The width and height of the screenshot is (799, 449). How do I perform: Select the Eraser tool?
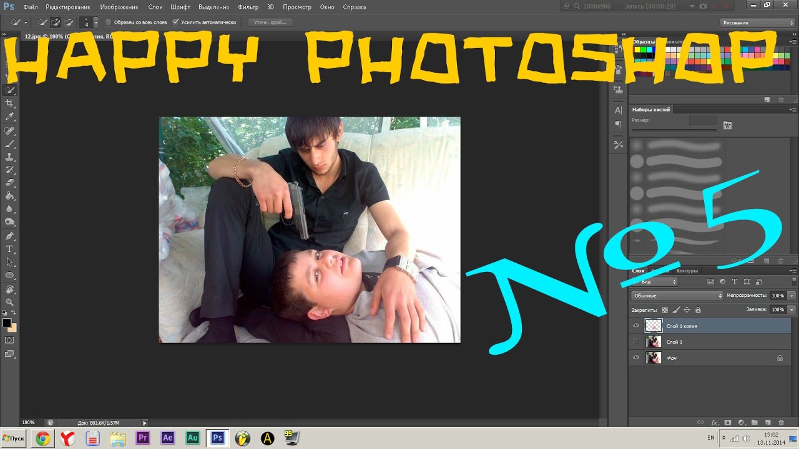[10, 183]
